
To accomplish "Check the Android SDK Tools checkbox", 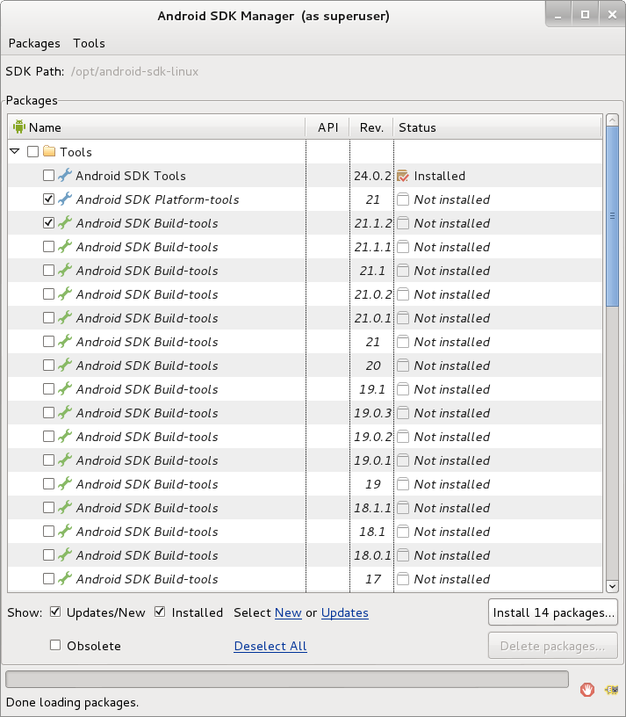I will pos(48,175).
